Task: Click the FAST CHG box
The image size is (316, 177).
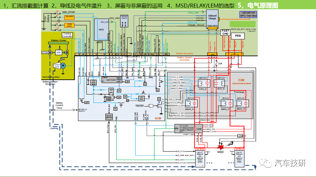Action: tap(225, 32)
